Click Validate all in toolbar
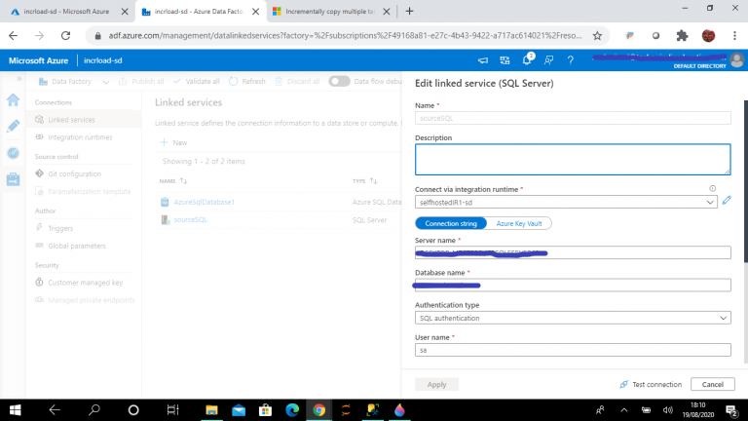This screenshot has height=421, width=748. [x=197, y=82]
